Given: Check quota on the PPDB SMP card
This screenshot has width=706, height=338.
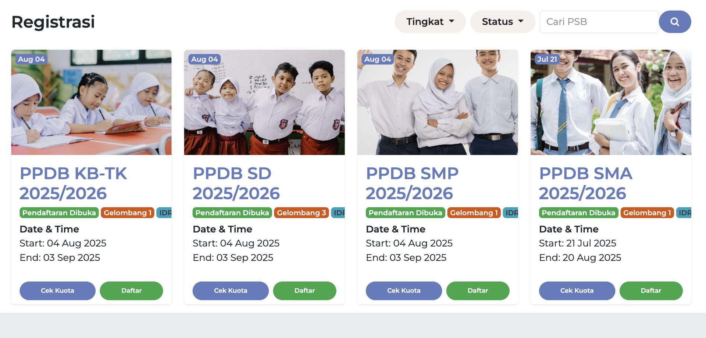Looking at the screenshot, I should 404,291.
